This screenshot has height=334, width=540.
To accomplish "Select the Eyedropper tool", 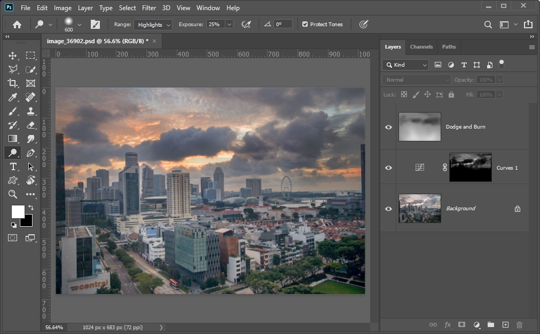I will (13, 97).
